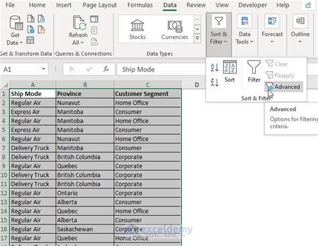Click Quebec cell in row 9
Viewport: 318px width, 246px height.
coord(85,166)
